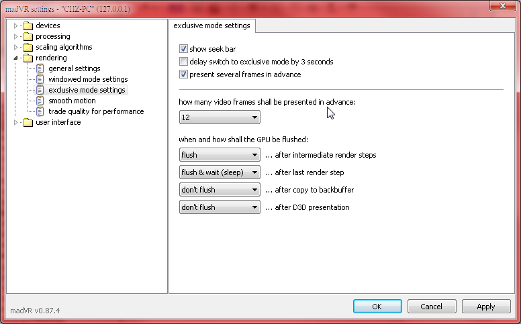Screen dimensions: 521x324
Task: Open the video frames in advance dropdown
Action: click(220, 118)
